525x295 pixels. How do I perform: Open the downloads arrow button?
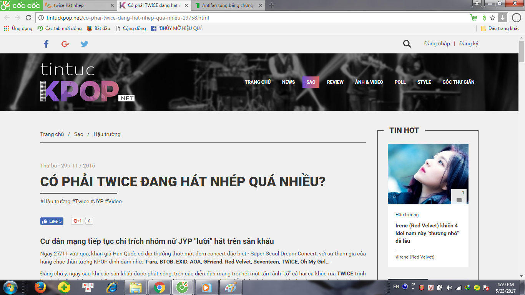[503, 18]
